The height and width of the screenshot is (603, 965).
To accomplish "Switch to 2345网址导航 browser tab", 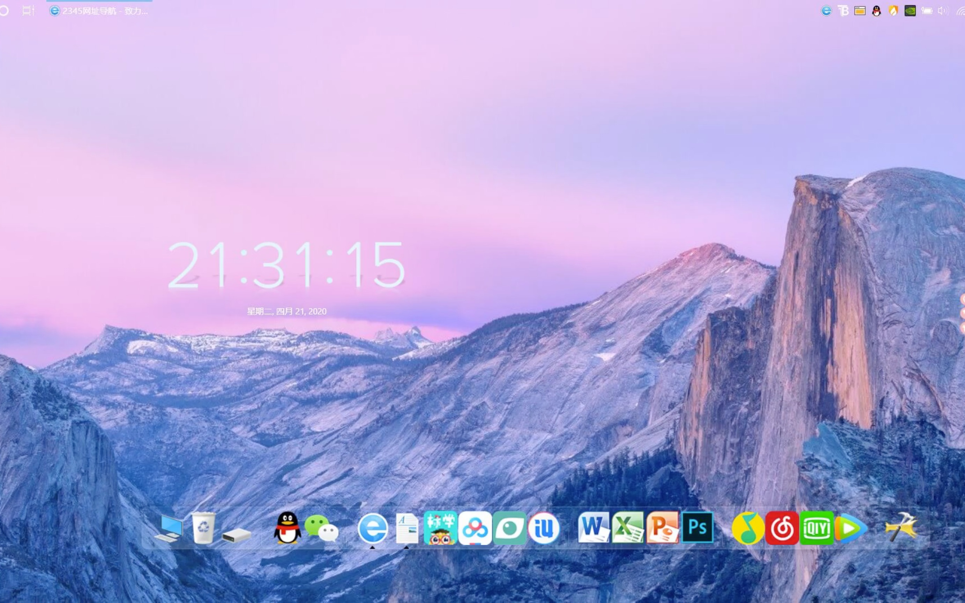I will [99, 11].
